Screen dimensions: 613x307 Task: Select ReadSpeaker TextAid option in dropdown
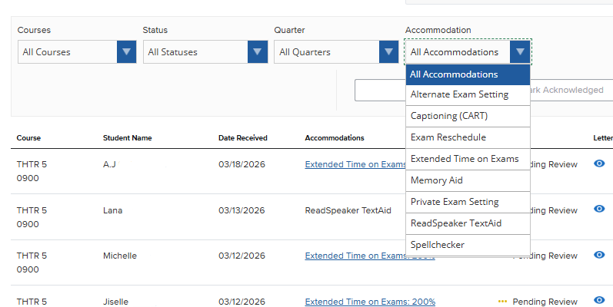[468, 223]
